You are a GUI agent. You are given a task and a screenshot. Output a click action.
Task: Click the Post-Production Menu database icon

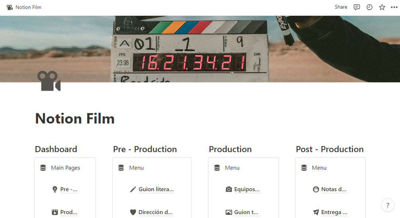point(304,168)
